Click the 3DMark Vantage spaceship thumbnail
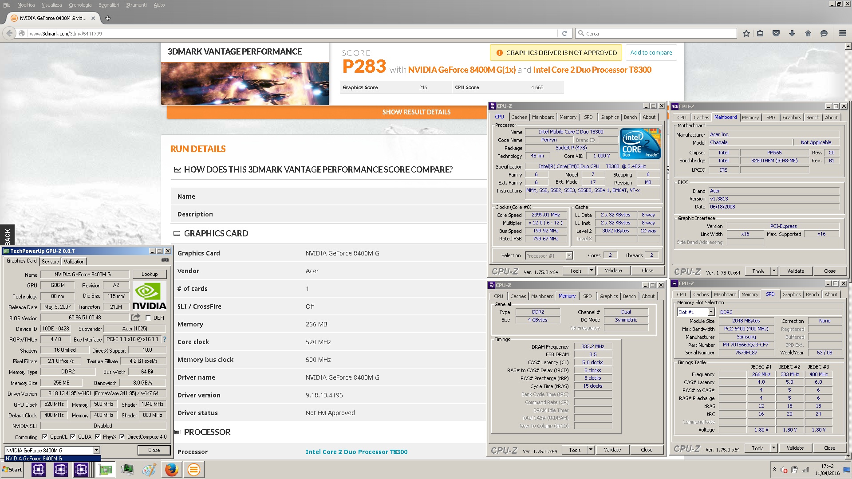 coord(245,83)
